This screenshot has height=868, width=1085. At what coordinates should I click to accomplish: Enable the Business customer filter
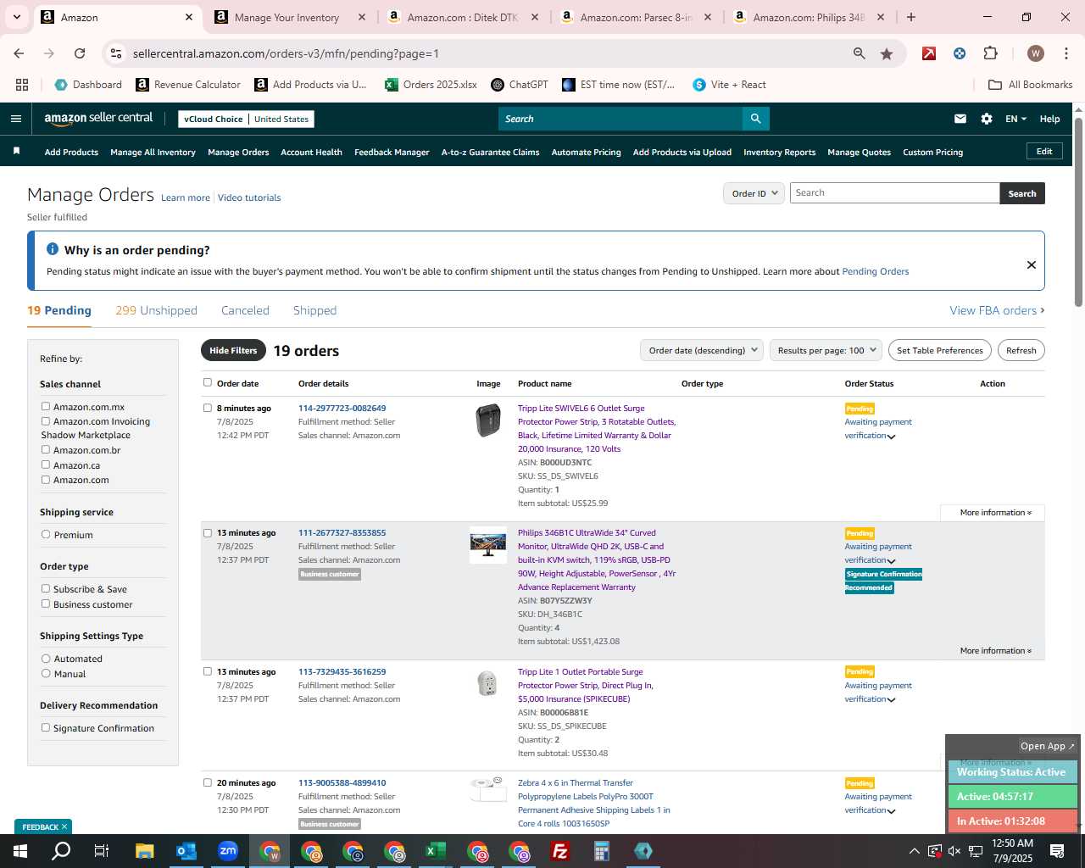[46, 604]
